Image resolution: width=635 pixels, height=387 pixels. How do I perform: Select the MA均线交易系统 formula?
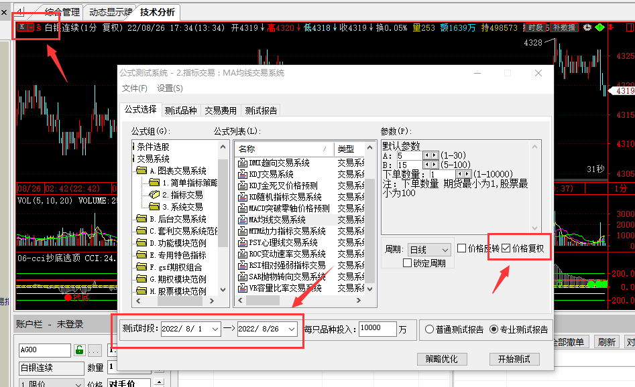tap(277, 220)
